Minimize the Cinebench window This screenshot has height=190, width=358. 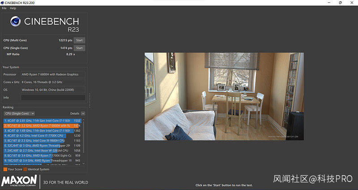tap(329, 3)
